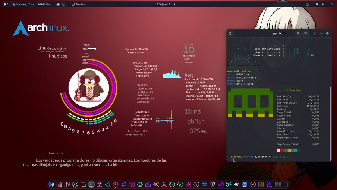Open the calculator icon in the dock
337x190 pixels.
click(x=261, y=184)
